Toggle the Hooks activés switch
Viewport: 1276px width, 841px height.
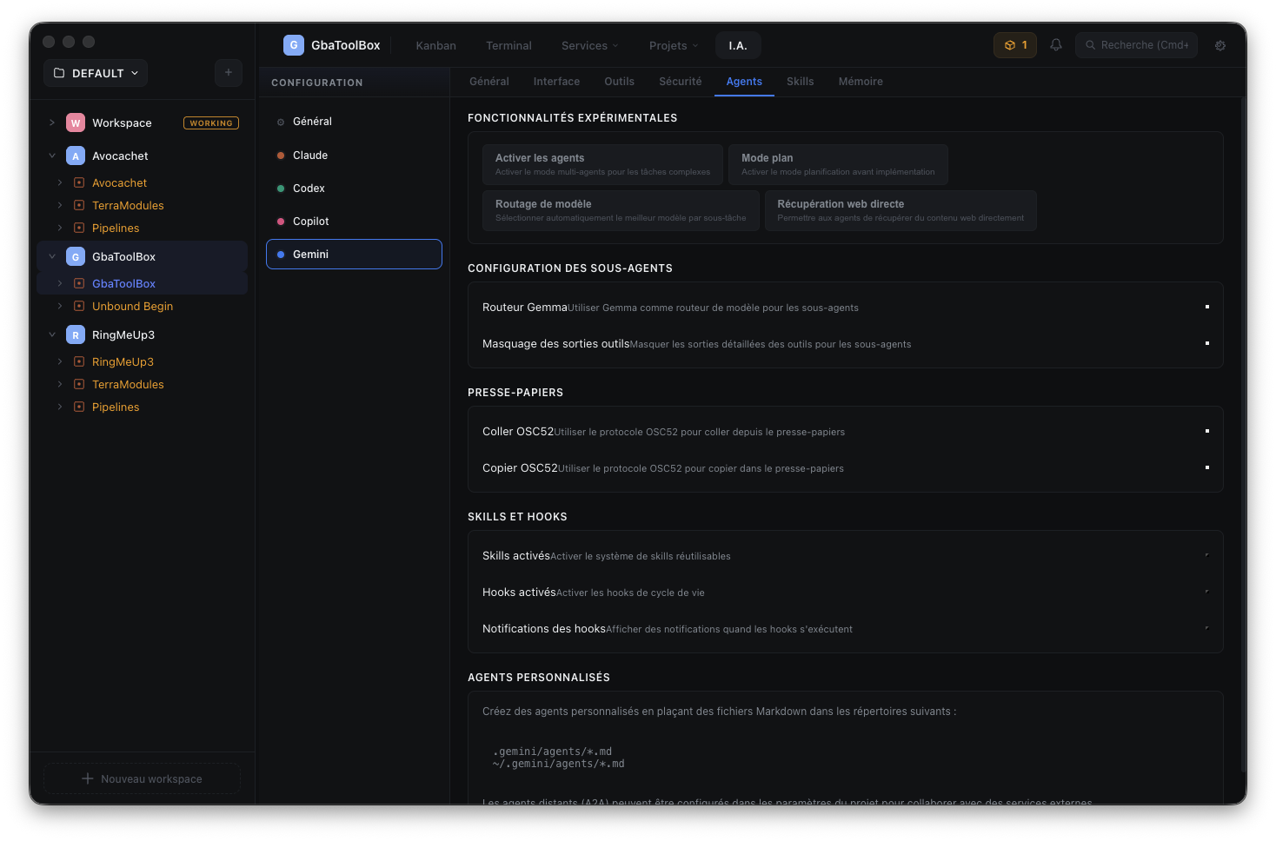(1206, 591)
